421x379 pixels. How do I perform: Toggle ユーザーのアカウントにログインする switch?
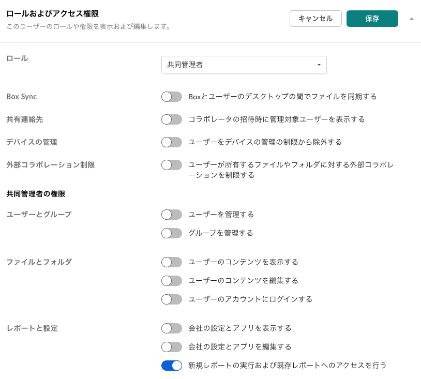172,299
